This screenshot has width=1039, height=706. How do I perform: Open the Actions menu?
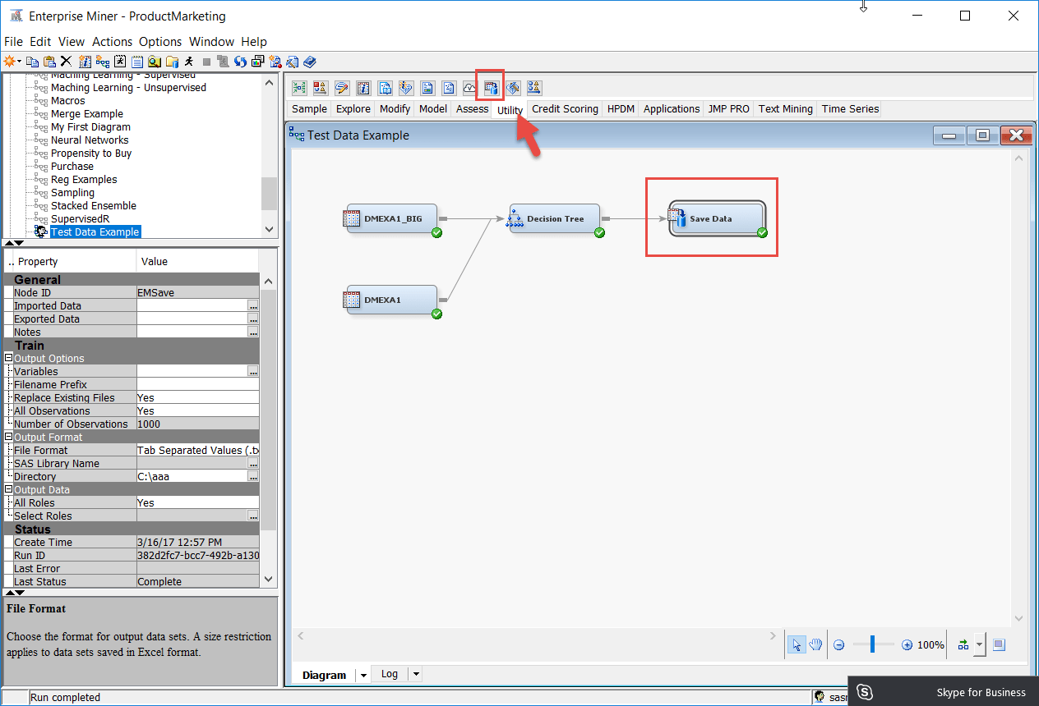coord(112,41)
